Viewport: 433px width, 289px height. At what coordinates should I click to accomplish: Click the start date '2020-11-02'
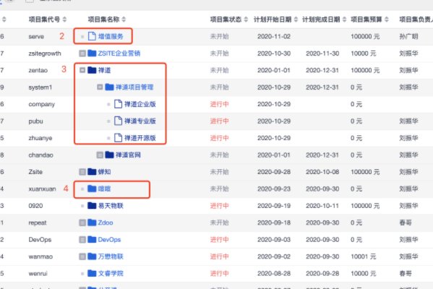point(274,36)
